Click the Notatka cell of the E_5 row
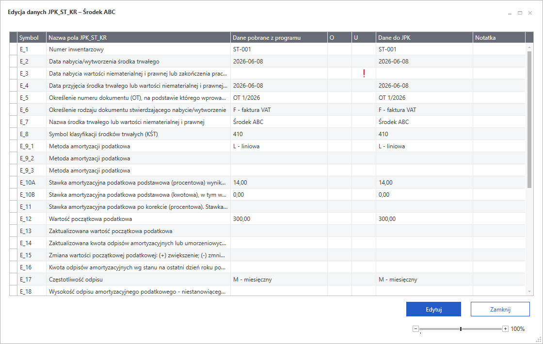The height and width of the screenshot is (344, 543). click(499, 97)
